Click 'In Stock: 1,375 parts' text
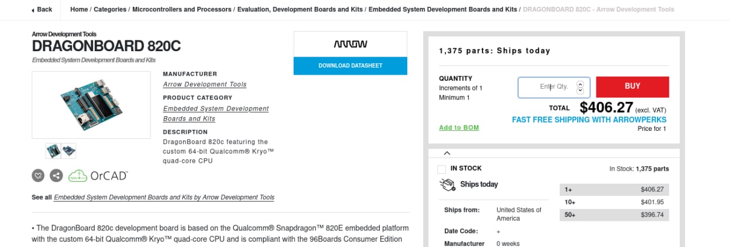Screen dimensions: 730x247 click(x=639, y=169)
